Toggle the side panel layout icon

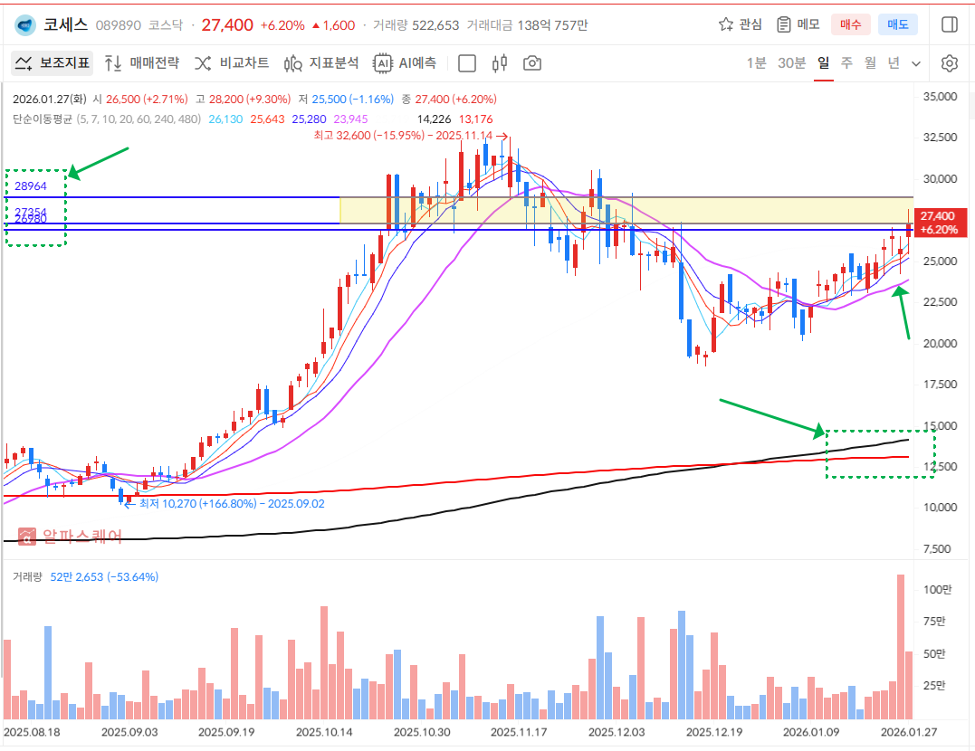click(950, 24)
